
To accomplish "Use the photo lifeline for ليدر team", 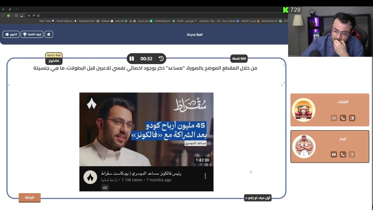I will [334, 154].
